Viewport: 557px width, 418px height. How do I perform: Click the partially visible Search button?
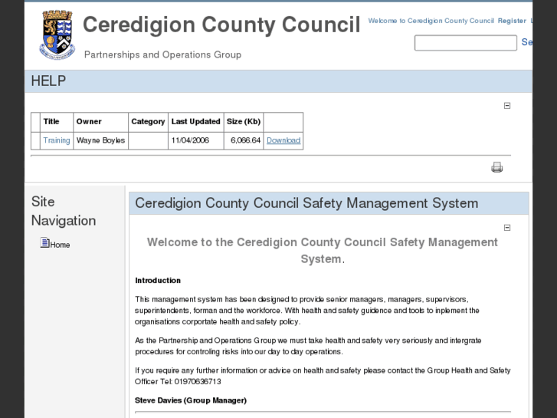tap(527, 42)
